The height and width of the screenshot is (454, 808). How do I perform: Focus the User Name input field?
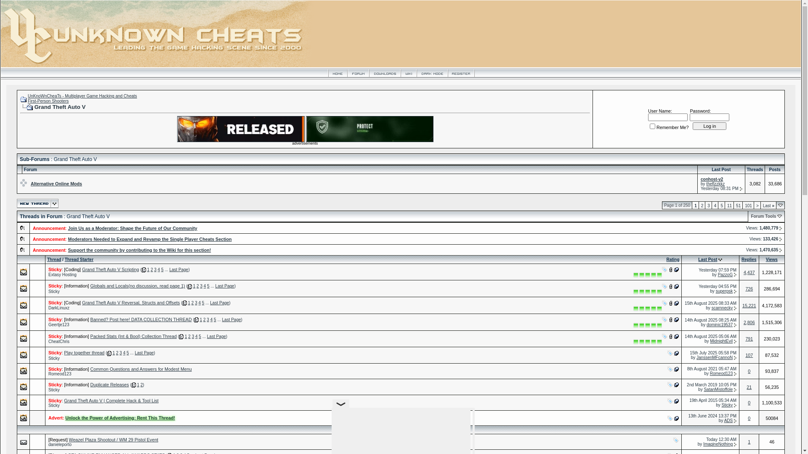point(668,117)
